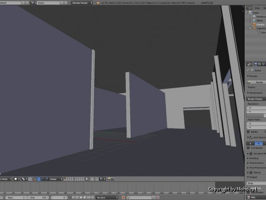Image resolution: width=266 pixels, height=200 pixels.
Task: Open viewport shading mode selector
Action: (x=17, y=179)
